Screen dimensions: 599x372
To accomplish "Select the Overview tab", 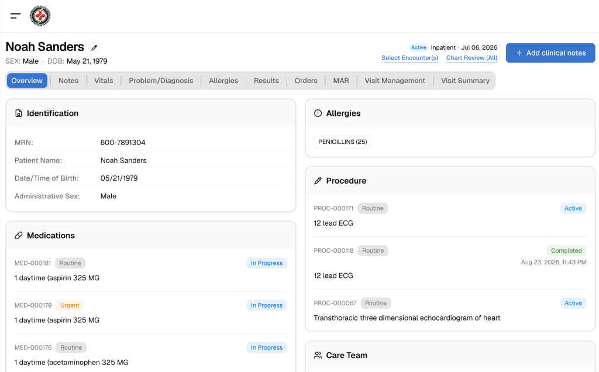I will (27, 81).
